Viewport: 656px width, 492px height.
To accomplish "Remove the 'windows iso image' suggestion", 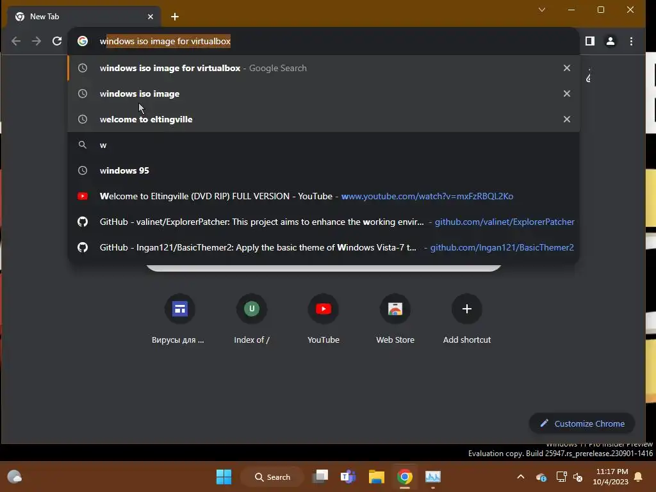I will click(567, 94).
